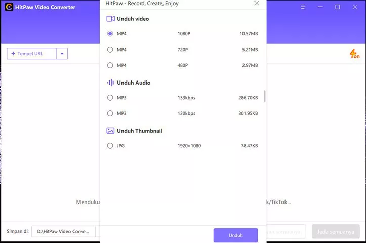The width and height of the screenshot is (366, 243).
Task: Open the hamburger menu in title bar
Action: [x=303, y=7]
